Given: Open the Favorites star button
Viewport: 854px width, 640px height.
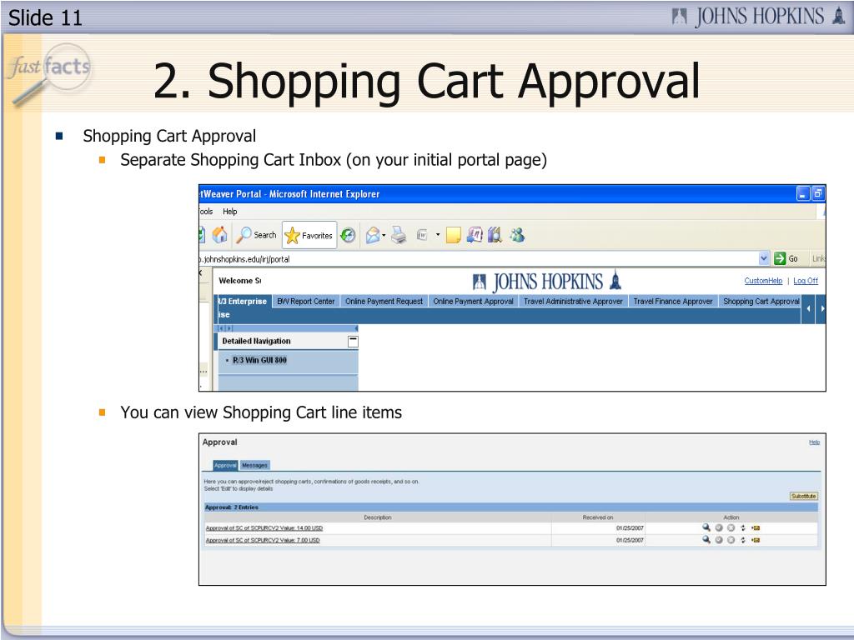Looking at the screenshot, I should 309,235.
